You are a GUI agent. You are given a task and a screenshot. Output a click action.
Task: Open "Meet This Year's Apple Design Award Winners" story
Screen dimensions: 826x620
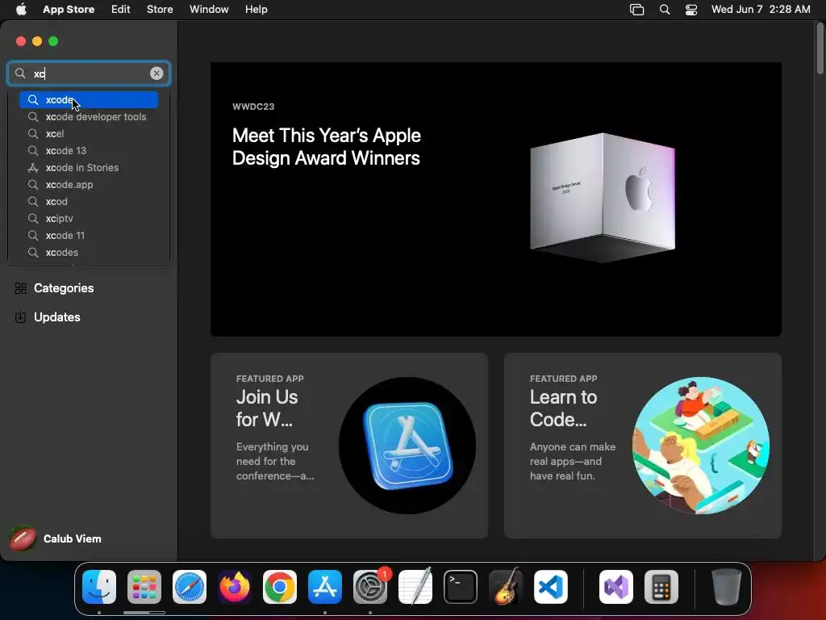326,147
